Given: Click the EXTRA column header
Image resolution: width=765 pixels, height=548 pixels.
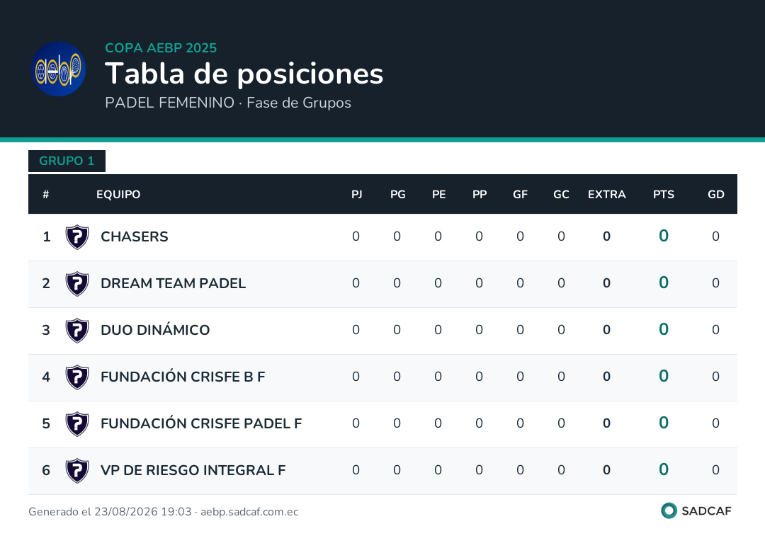Looking at the screenshot, I should point(606,195).
